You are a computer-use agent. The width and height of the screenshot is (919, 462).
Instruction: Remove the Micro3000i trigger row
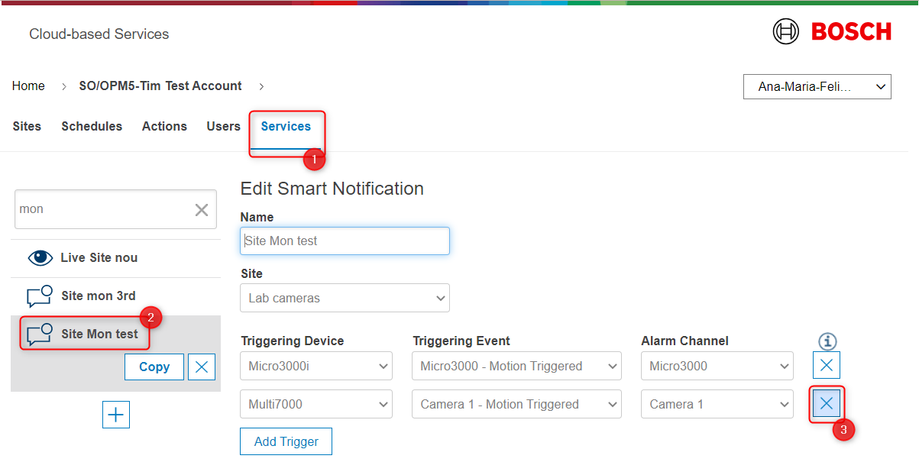point(826,366)
